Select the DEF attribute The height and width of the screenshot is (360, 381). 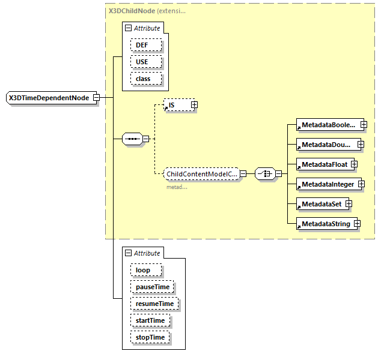tap(142, 46)
